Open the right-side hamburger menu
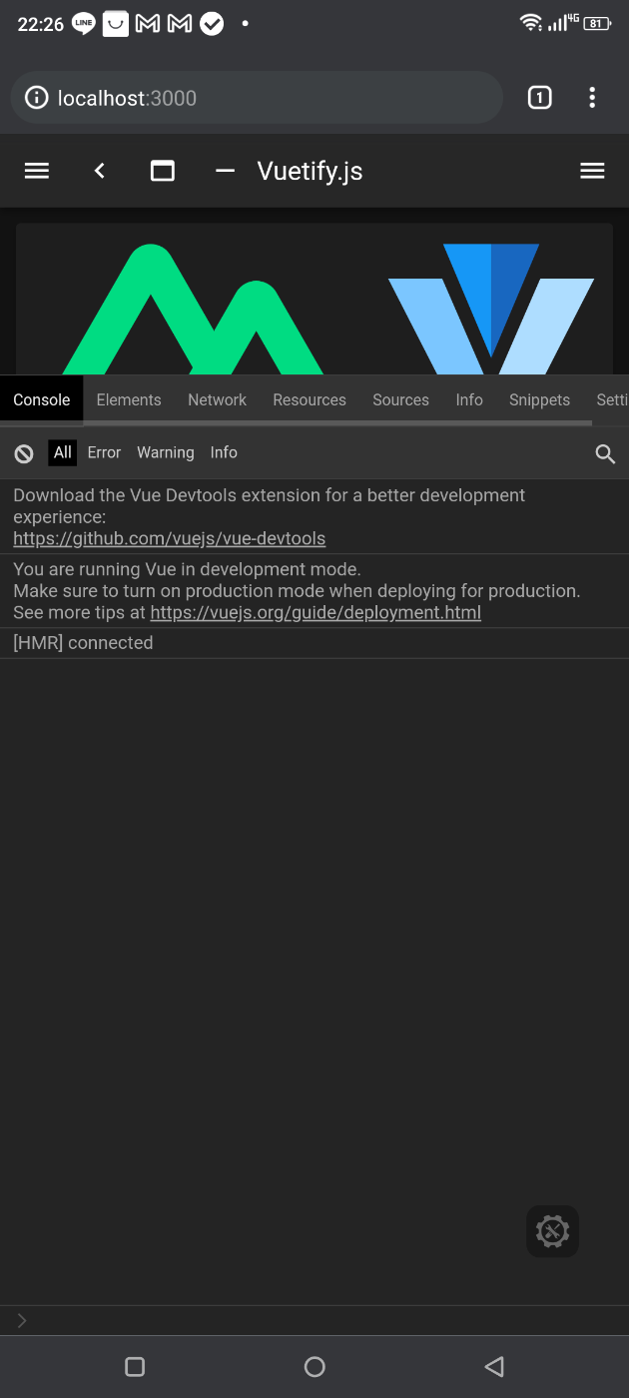 pyautogui.click(x=592, y=171)
